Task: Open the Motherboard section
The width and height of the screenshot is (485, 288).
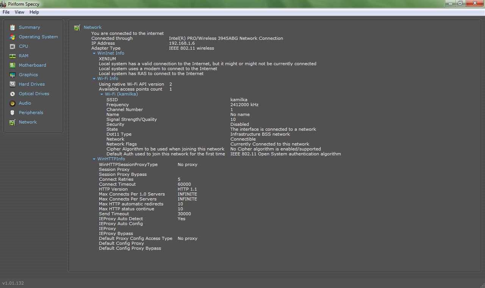Action: 33,65
